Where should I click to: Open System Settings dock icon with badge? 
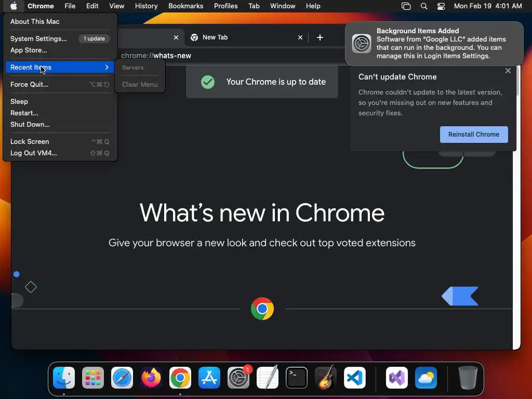click(x=238, y=378)
